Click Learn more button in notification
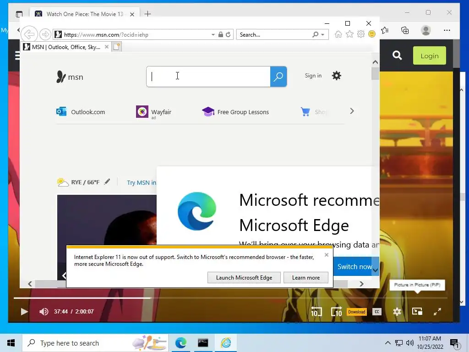 pyautogui.click(x=305, y=278)
